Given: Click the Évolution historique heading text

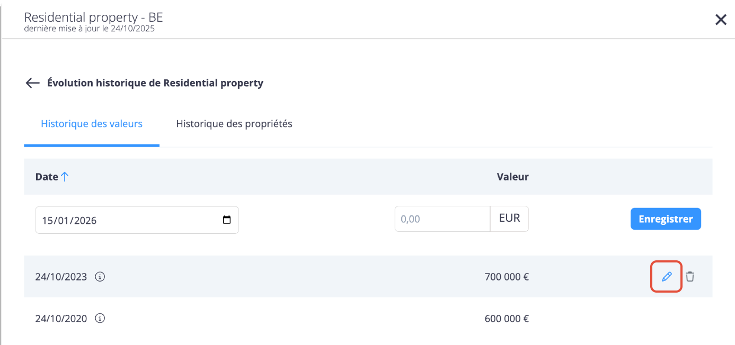Looking at the screenshot, I should (155, 83).
